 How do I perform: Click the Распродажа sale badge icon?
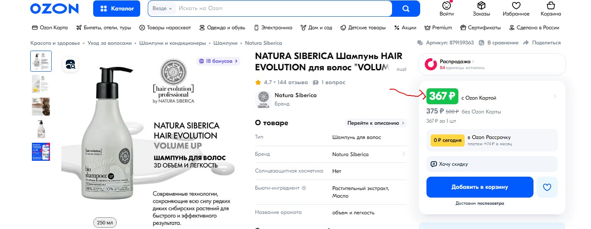(431, 64)
